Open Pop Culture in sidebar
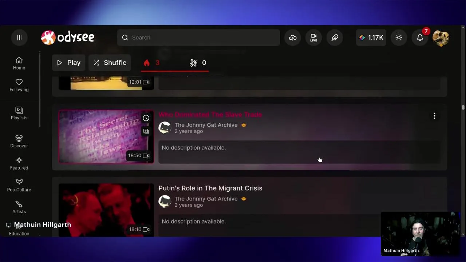This screenshot has height=262, width=466. click(x=19, y=185)
